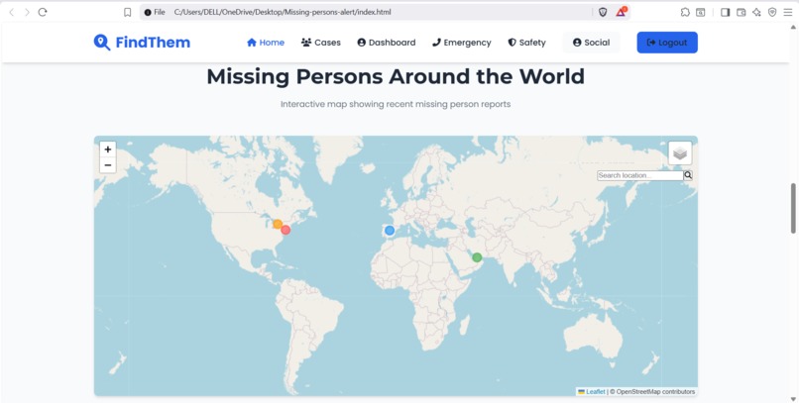
Task: Zoom out the map with minus button
Action: point(107,165)
